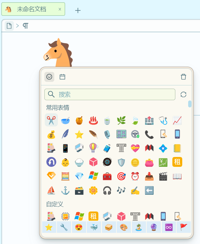Remove the document icon with trash button

[x=183, y=77]
